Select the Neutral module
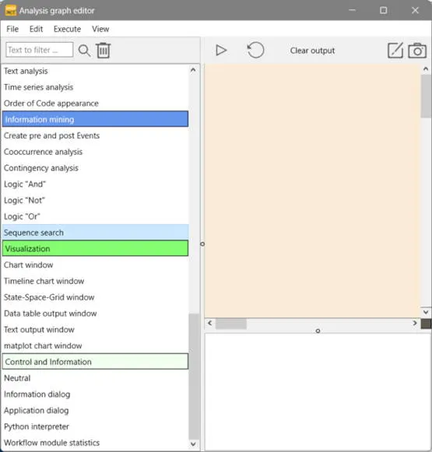This screenshot has height=452, width=432. pyautogui.click(x=96, y=378)
